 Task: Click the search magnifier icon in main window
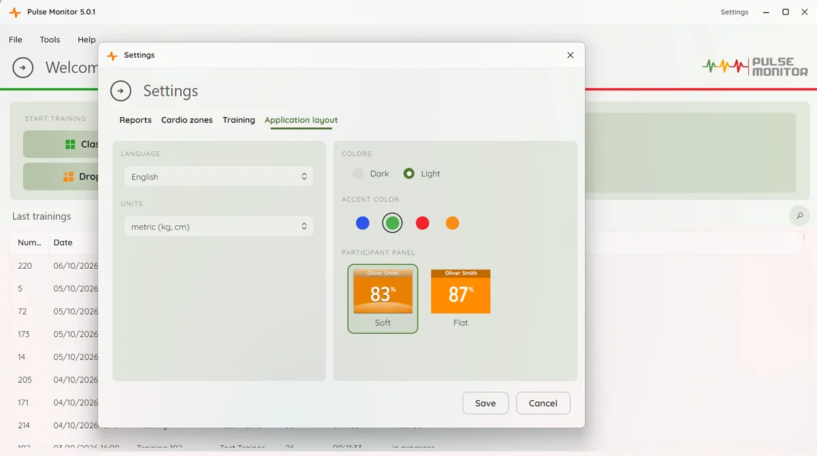click(799, 216)
